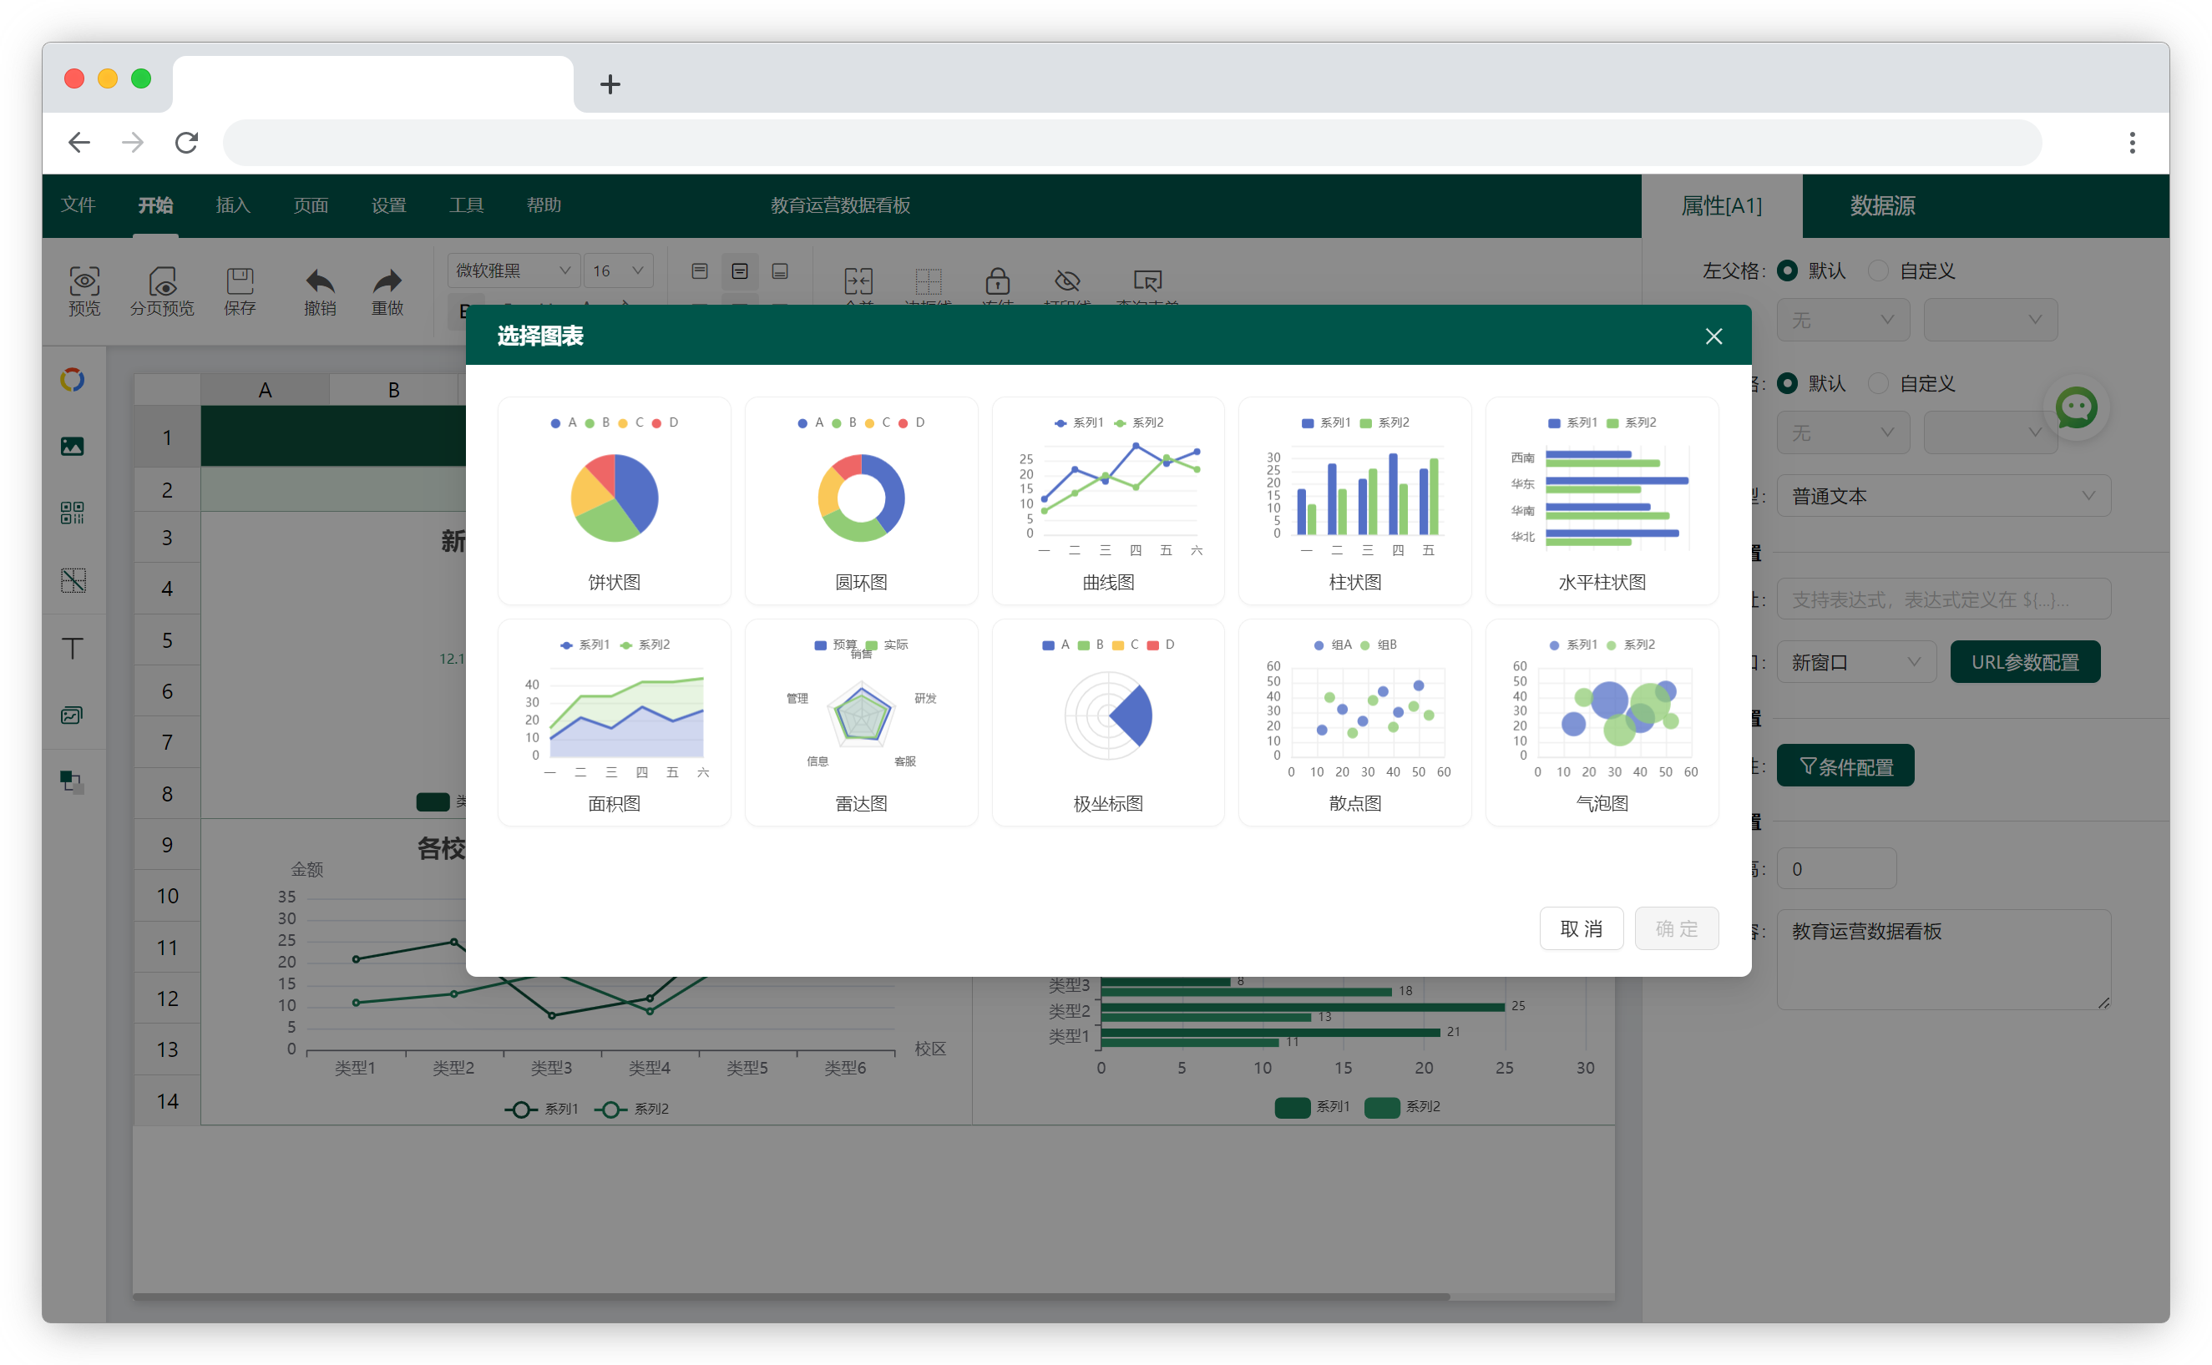Screen dimensions: 2212x1365
Task: Switch to the 数据源 tab
Action: tap(1881, 206)
